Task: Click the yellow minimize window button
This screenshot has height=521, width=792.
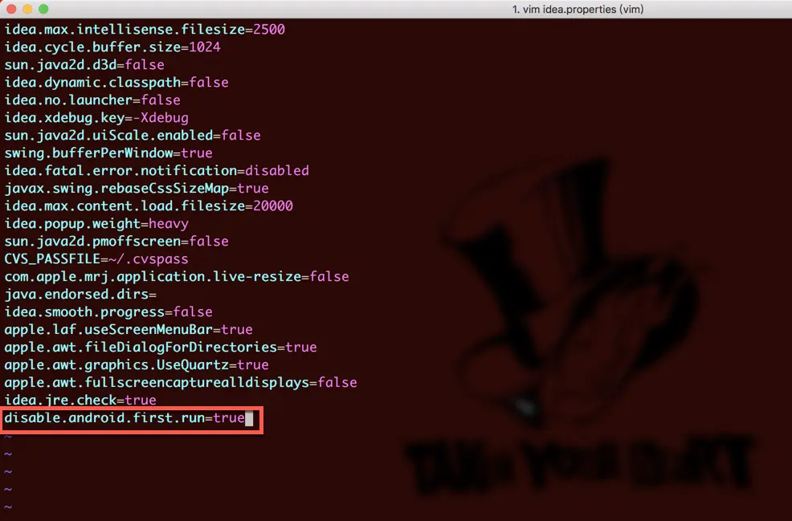Action: click(x=27, y=9)
